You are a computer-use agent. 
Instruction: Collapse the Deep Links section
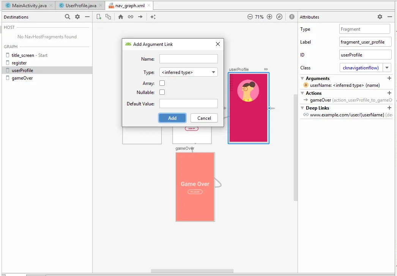(302, 108)
